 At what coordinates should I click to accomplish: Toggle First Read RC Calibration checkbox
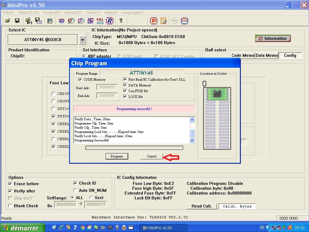[x=125, y=79]
